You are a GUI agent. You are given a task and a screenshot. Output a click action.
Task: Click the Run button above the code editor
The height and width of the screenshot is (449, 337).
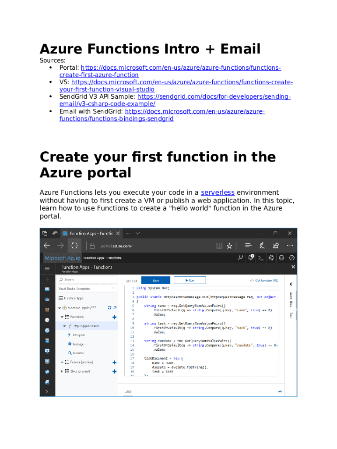click(x=190, y=280)
